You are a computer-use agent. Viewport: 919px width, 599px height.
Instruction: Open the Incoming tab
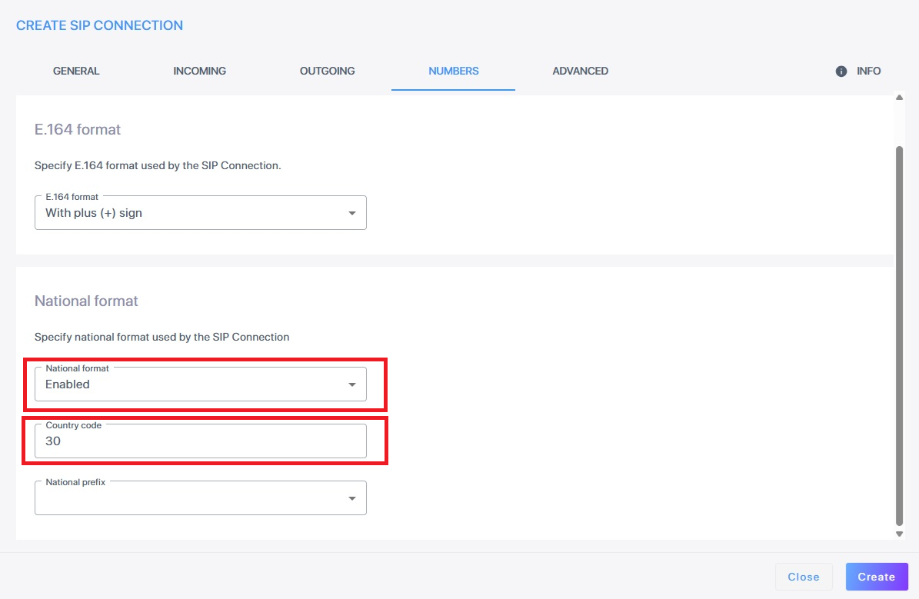point(199,71)
